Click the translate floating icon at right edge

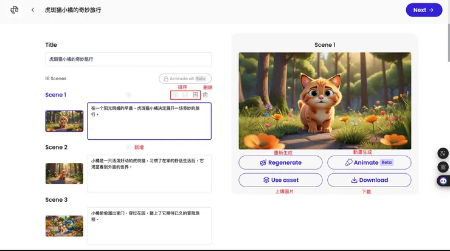(443, 153)
